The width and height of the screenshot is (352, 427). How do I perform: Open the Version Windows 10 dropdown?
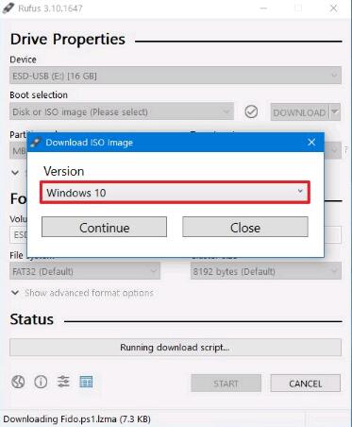click(x=175, y=193)
